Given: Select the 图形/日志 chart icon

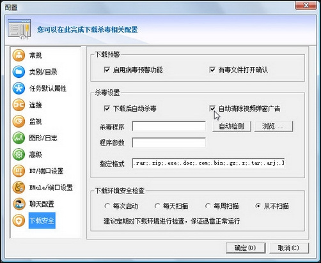Looking at the screenshot, I should [x=19, y=138].
